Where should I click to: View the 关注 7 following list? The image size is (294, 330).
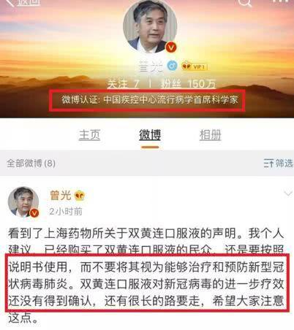[124, 84]
